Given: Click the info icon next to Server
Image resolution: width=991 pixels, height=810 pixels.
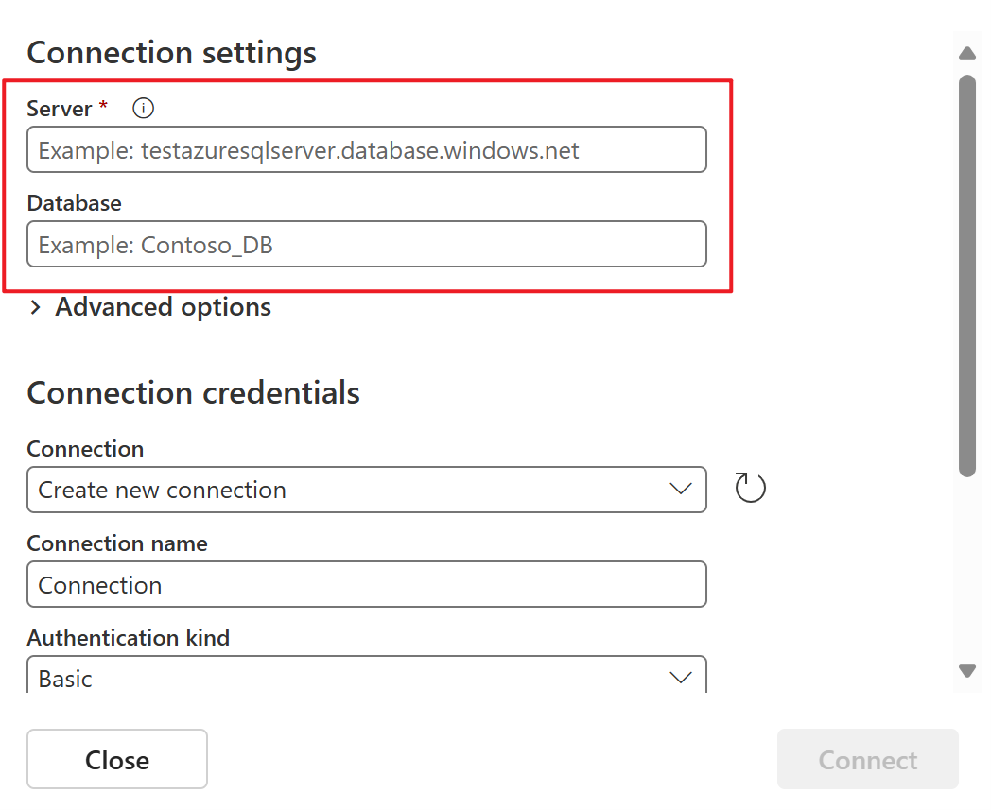Looking at the screenshot, I should pos(143,108).
